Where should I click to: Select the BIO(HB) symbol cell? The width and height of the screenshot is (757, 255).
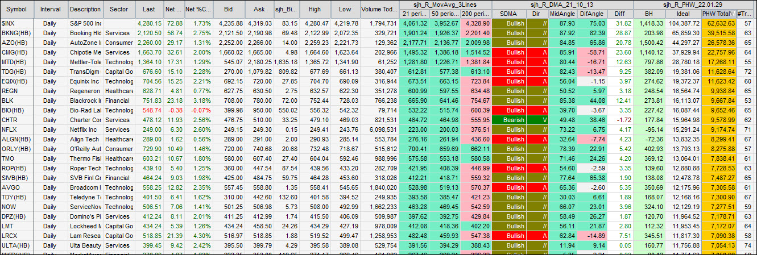[x=17, y=110]
